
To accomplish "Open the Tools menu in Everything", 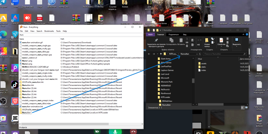I will point(58,31).
